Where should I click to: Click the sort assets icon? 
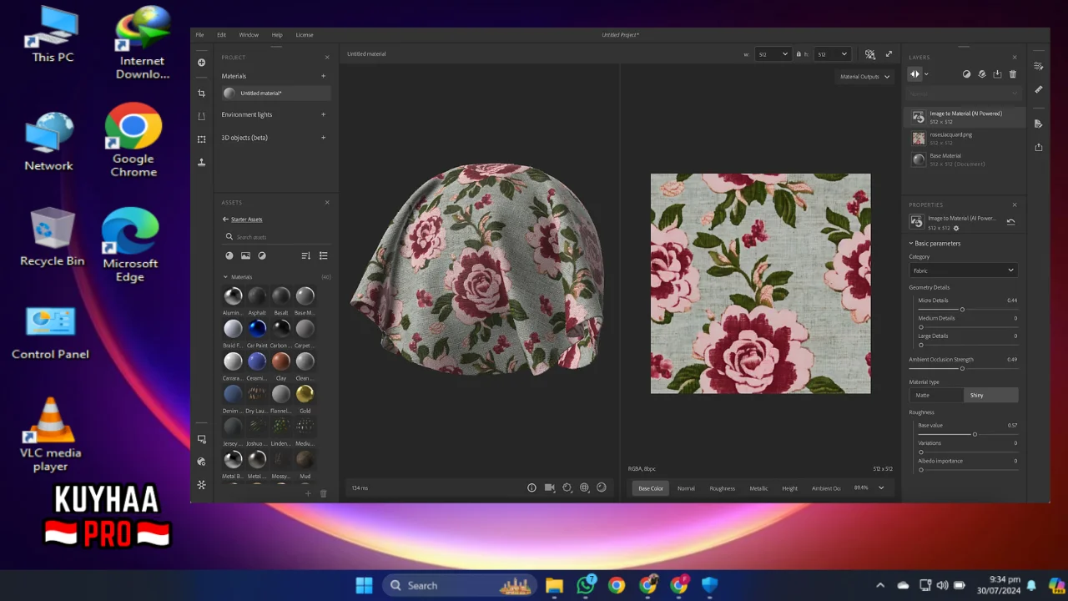305,255
